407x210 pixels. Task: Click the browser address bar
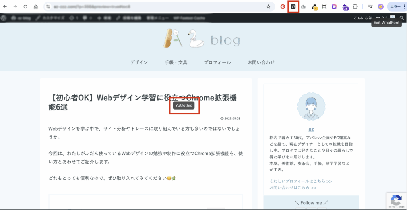click(x=155, y=6)
